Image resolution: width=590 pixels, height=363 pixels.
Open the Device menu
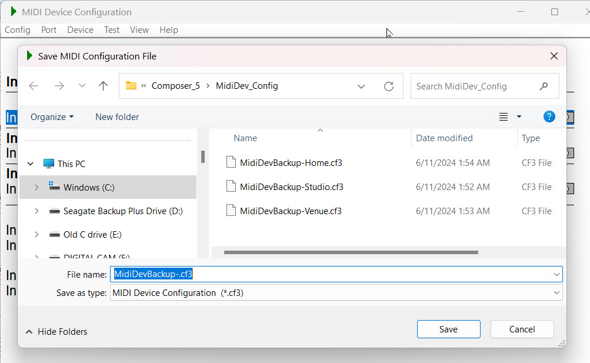[x=80, y=30]
